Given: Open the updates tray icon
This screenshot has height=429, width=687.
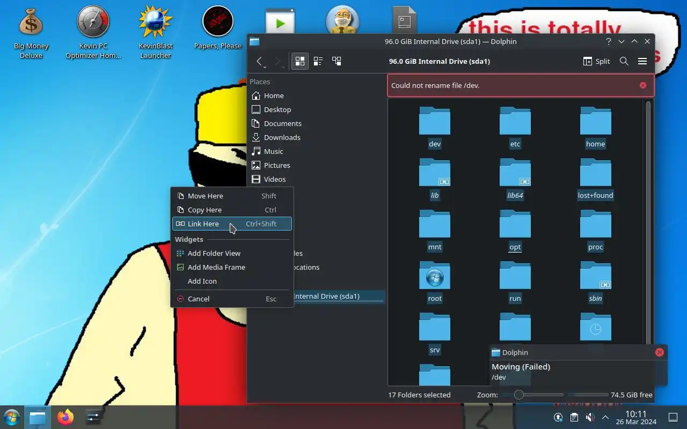Looking at the screenshot, I should (558, 417).
